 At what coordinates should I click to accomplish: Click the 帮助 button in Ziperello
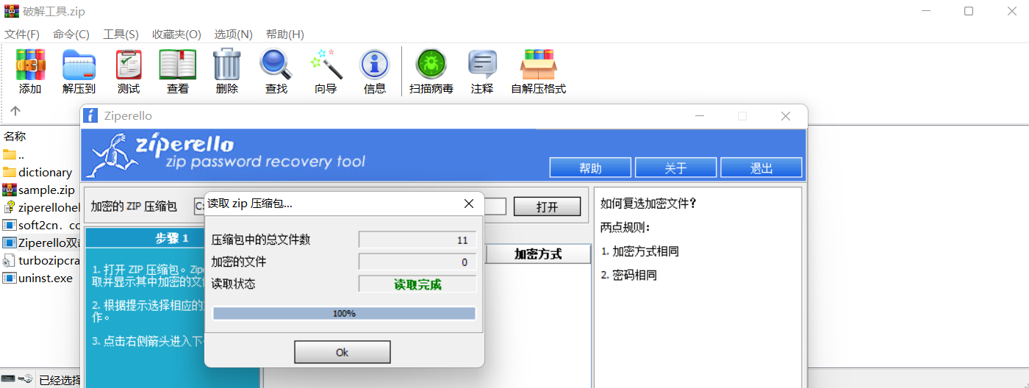tap(590, 168)
